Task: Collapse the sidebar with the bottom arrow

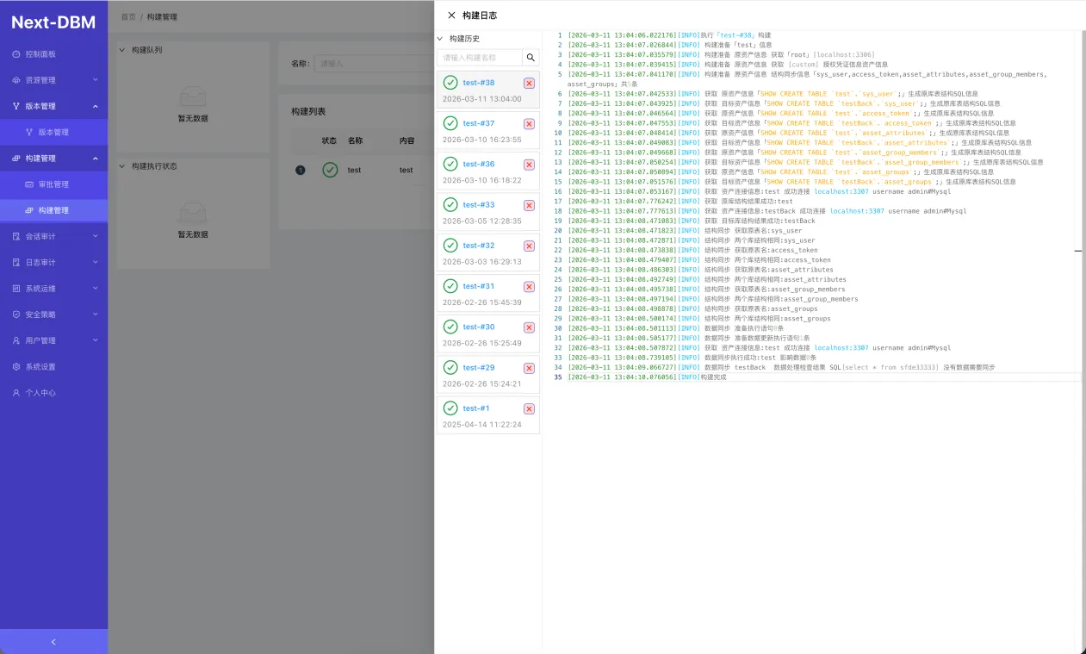Action: tap(53, 642)
